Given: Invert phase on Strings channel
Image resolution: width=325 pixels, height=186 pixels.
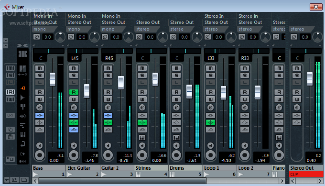Looking at the screenshot, I should tap(139, 37).
